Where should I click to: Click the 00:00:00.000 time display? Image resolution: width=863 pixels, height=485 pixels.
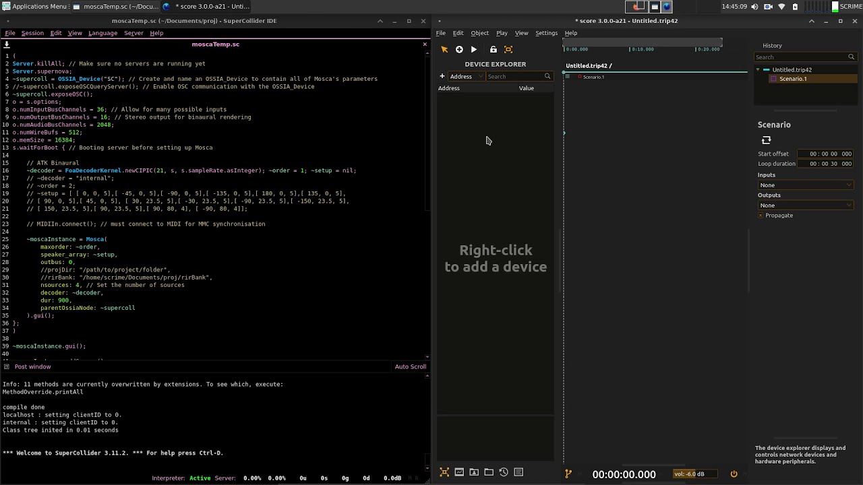(x=624, y=474)
